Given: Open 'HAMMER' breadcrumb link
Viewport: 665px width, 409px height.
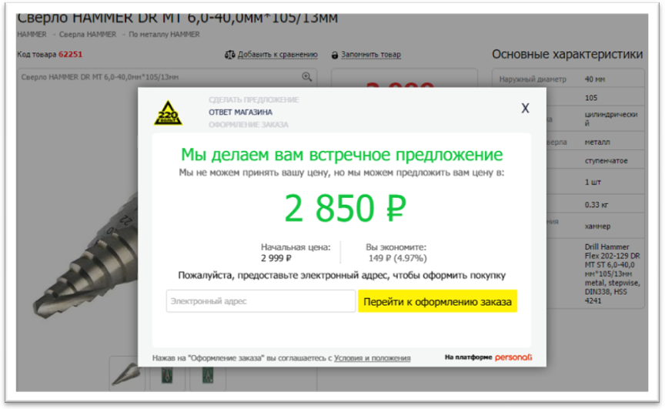Looking at the screenshot, I should click(32, 35).
